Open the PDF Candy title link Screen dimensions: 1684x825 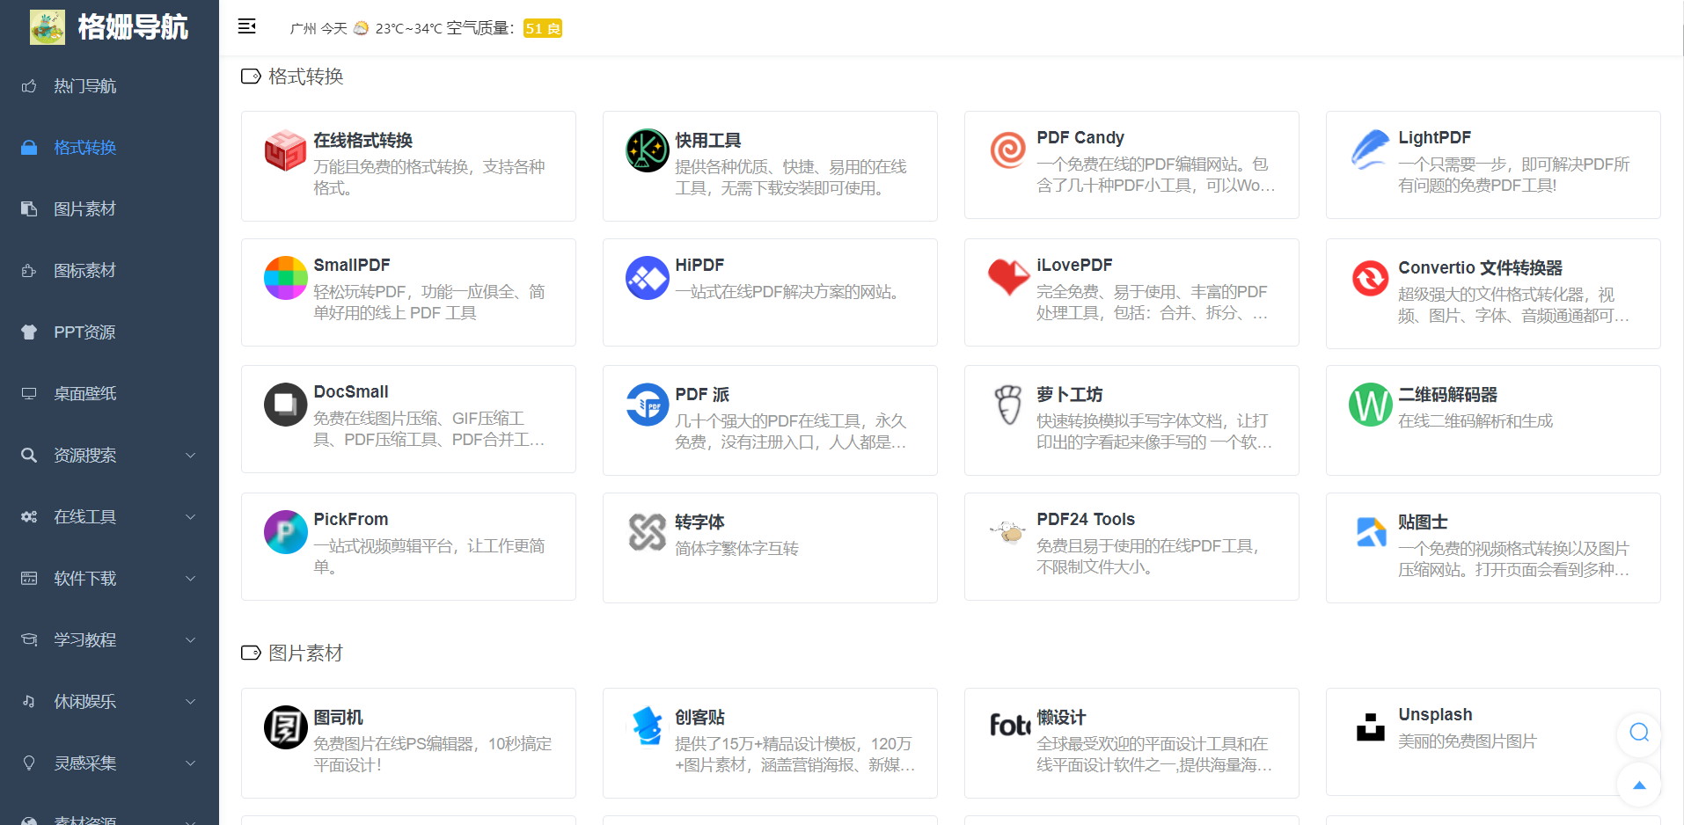[x=1080, y=138]
